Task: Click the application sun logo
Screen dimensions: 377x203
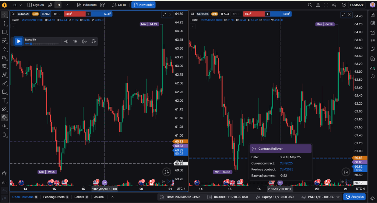Action: (x=4, y=5)
